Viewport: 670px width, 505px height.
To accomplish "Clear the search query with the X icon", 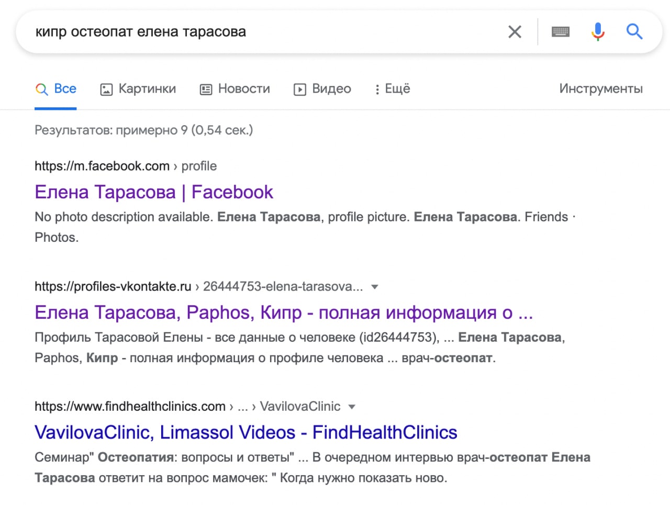I will pos(515,32).
